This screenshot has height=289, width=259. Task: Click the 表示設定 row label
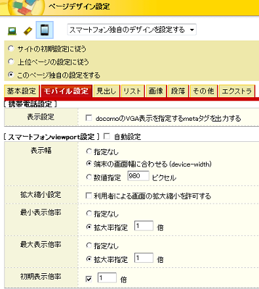coord(41,117)
